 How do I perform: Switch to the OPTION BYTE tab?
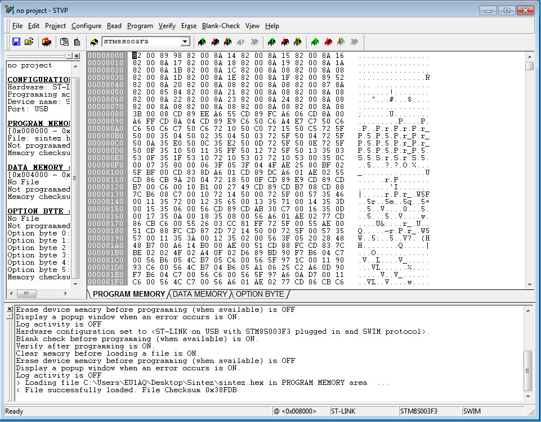pos(260,294)
